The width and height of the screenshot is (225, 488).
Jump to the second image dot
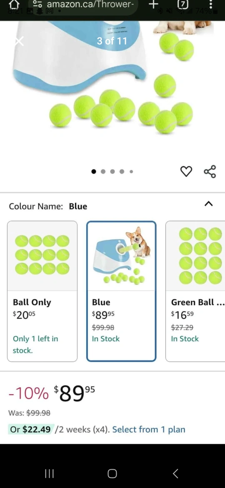click(103, 171)
